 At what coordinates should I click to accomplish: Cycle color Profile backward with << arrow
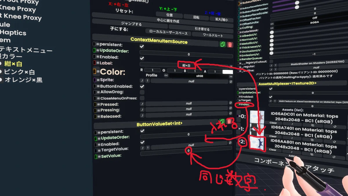166,75
